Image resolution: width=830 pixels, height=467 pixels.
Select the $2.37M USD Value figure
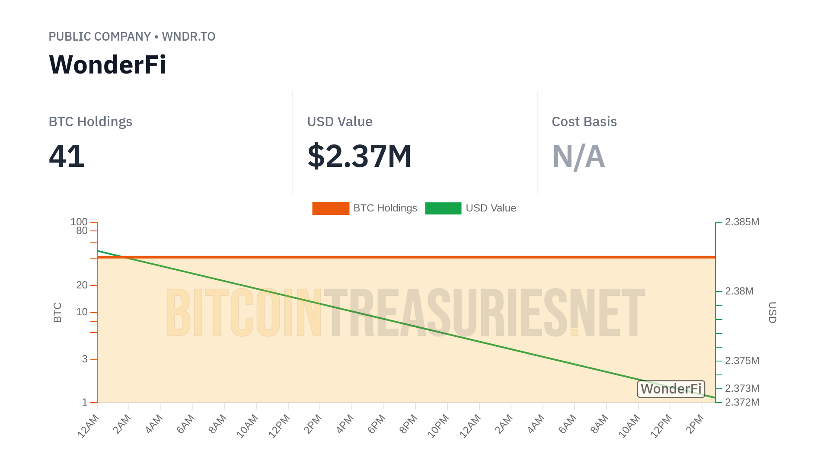[359, 156]
